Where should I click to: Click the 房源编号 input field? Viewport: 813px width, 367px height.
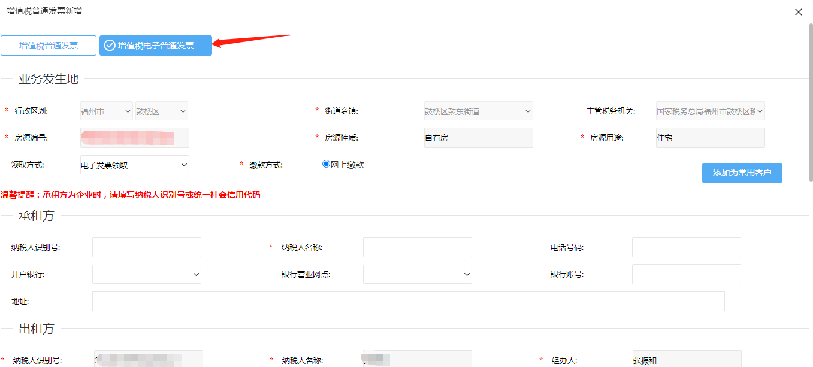point(134,137)
